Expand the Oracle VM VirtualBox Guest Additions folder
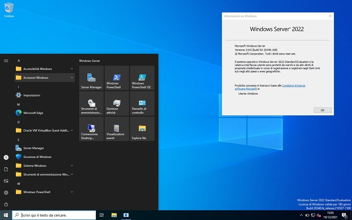This screenshot has height=220, width=352. (x=45, y=130)
